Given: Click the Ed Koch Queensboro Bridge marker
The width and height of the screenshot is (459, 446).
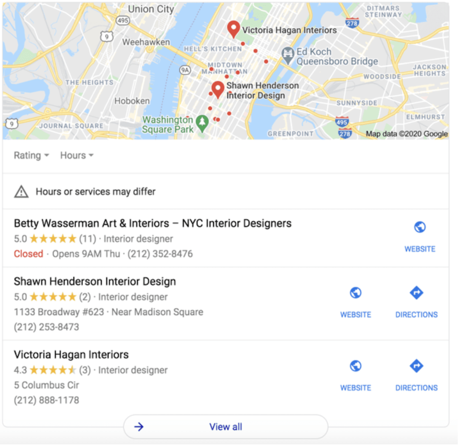Looking at the screenshot, I should click(288, 55).
